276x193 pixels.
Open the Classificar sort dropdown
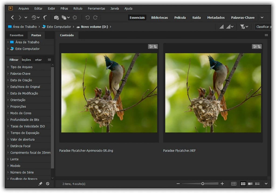(x=263, y=27)
